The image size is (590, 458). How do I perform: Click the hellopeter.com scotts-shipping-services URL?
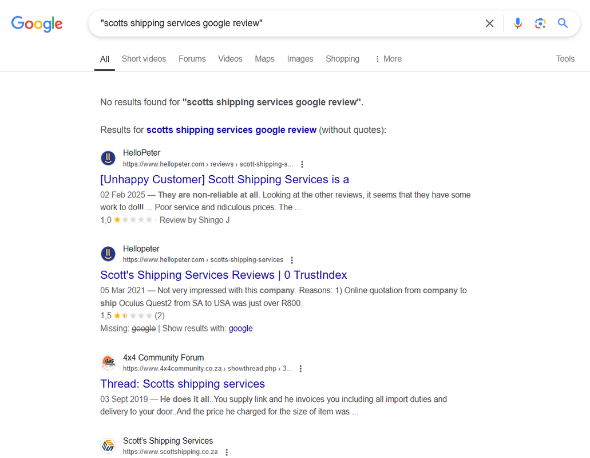[203, 260]
